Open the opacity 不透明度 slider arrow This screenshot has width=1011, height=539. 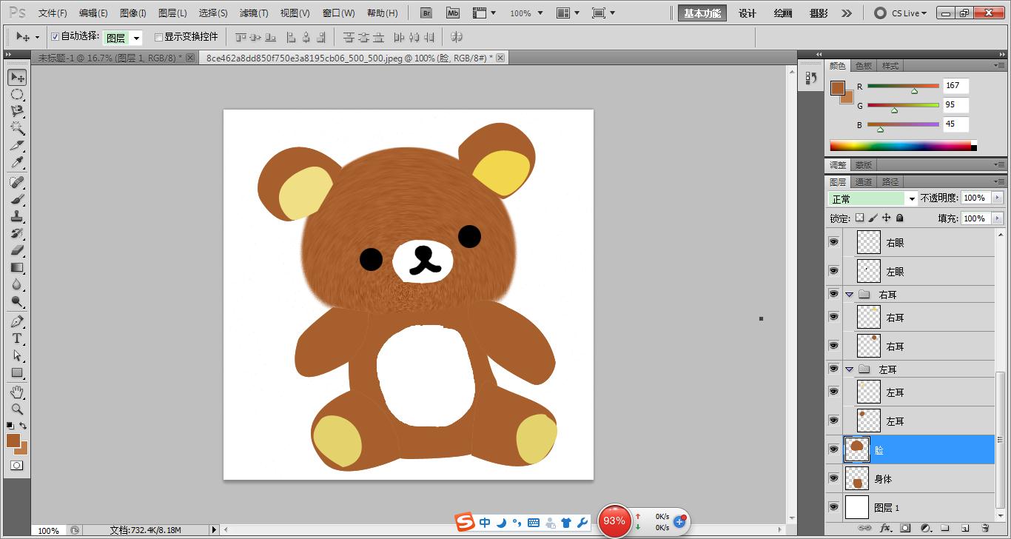coord(997,198)
